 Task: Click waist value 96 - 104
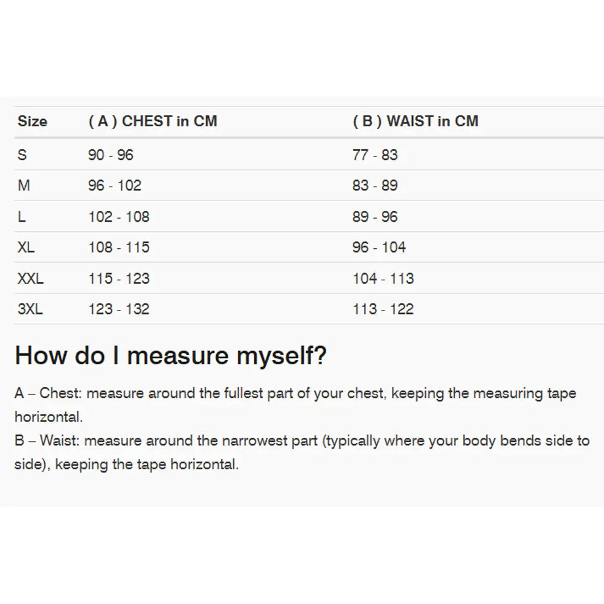point(379,248)
